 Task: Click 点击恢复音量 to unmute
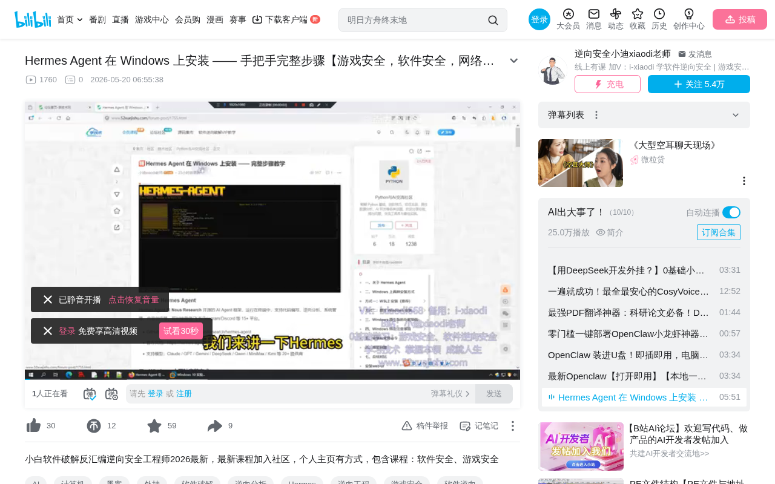(x=134, y=299)
